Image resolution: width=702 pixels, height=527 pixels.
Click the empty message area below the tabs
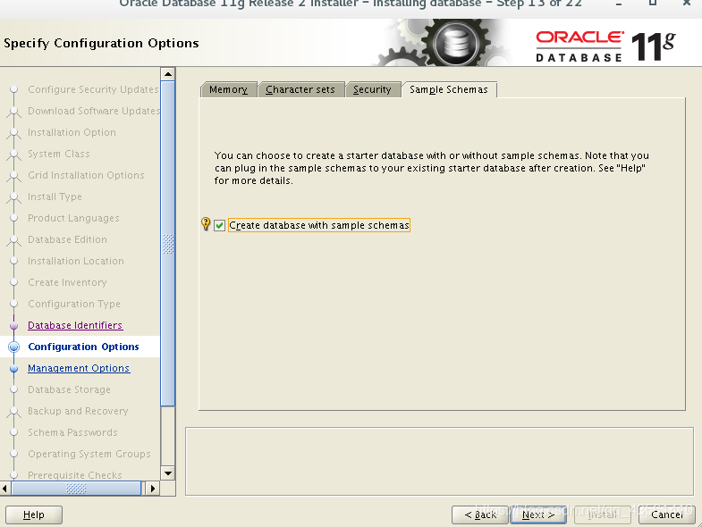[439, 461]
